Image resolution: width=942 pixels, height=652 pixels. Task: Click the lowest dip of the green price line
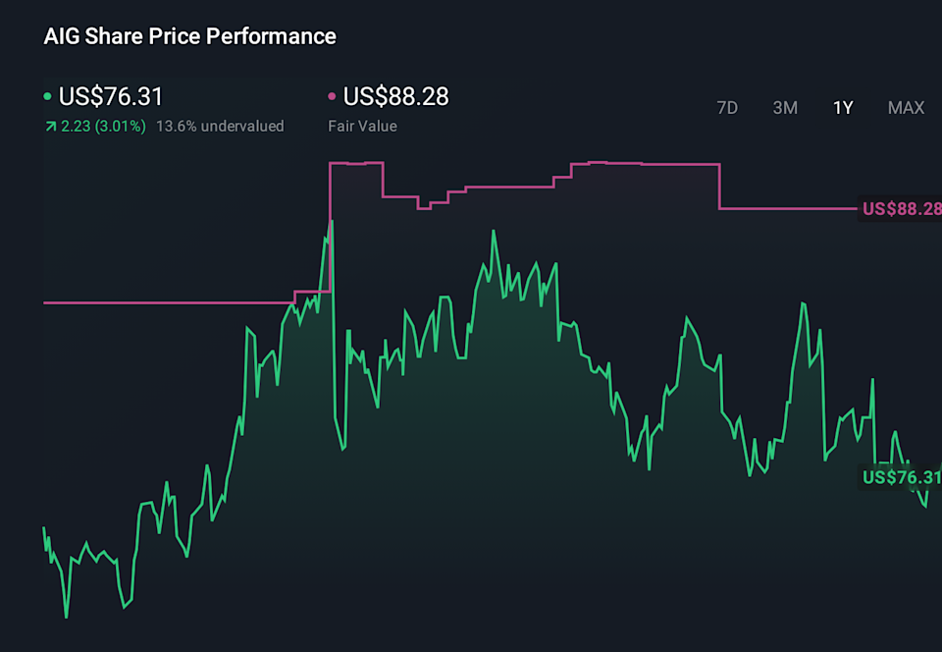(67, 617)
